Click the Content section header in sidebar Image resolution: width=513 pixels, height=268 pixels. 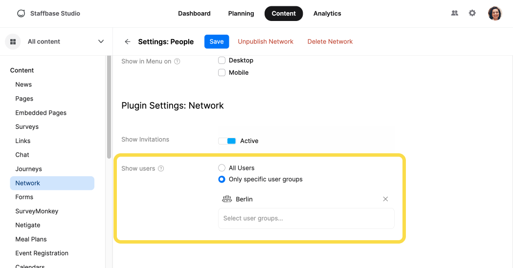[22, 70]
